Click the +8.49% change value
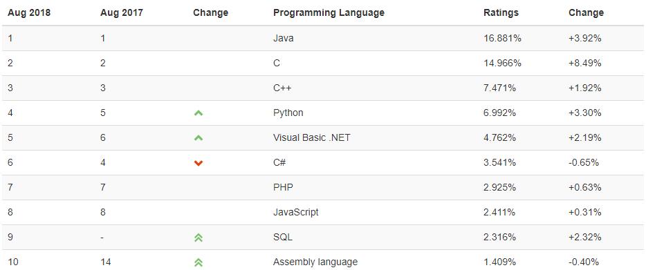The height and width of the screenshot is (270, 646). point(585,63)
